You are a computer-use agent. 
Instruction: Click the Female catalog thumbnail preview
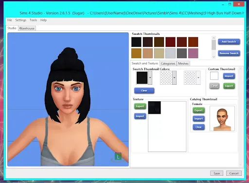point(222,118)
